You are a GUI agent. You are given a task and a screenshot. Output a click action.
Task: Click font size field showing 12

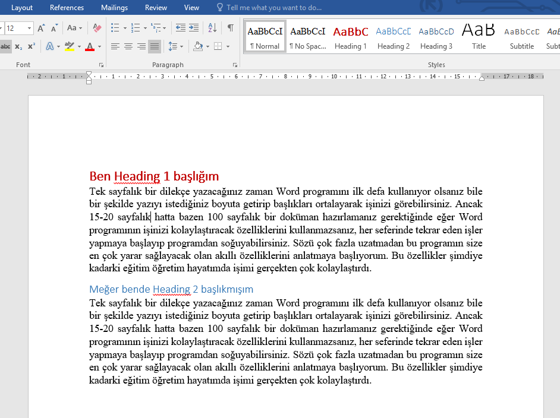(x=14, y=28)
